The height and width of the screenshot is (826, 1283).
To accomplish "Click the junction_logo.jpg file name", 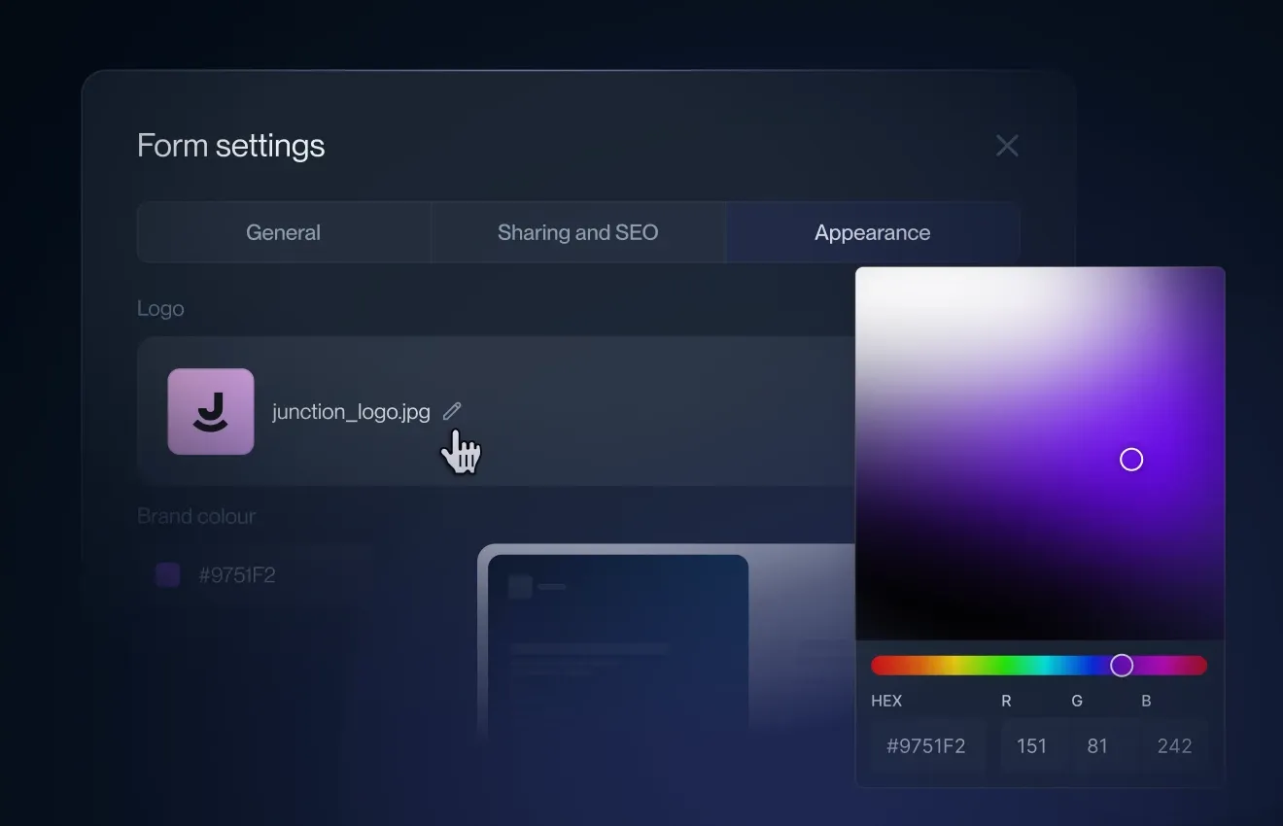I will pos(351,412).
